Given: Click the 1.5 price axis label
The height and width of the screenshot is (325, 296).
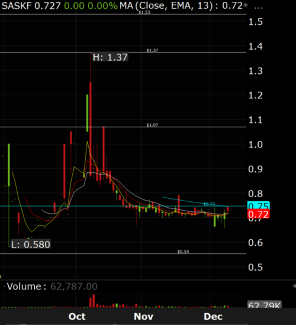Looking at the screenshot, I should [x=255, y=22].
